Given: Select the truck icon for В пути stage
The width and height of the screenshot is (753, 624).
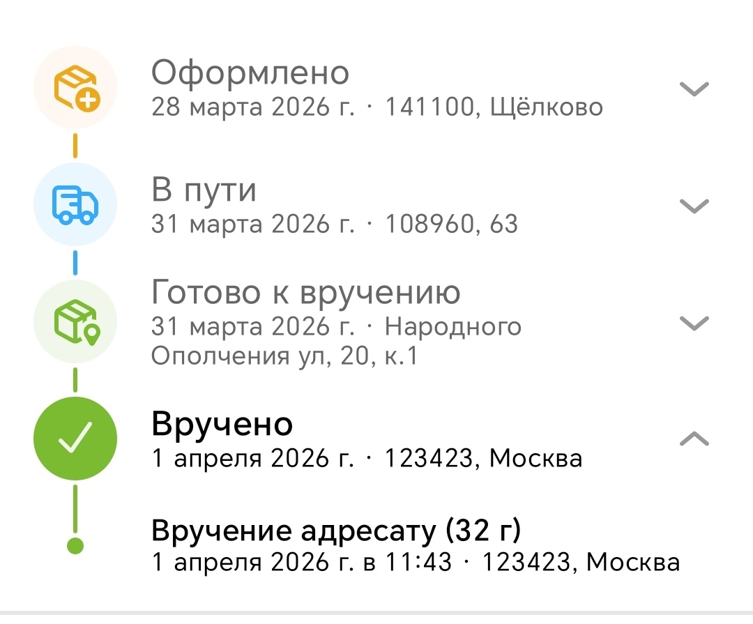Looking at the screenshot, I should [75, 204].
